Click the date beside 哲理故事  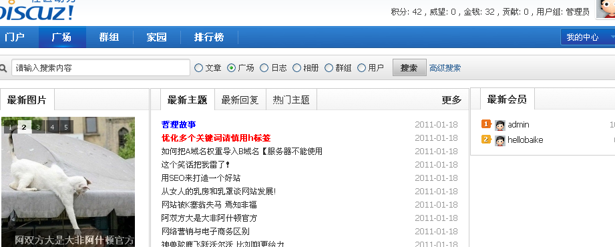coord(436,125)
